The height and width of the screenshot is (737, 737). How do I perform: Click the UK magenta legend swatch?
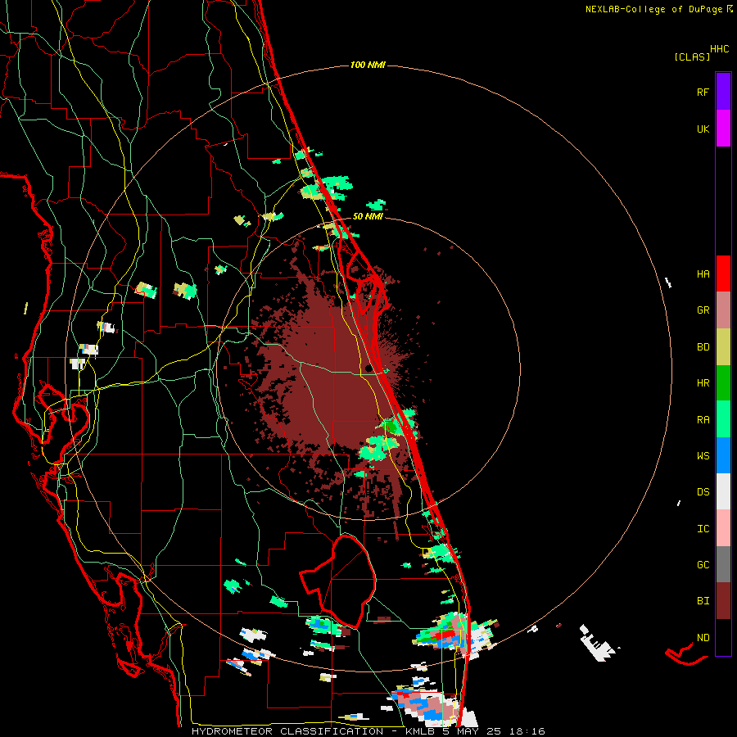tap(723, 129)
